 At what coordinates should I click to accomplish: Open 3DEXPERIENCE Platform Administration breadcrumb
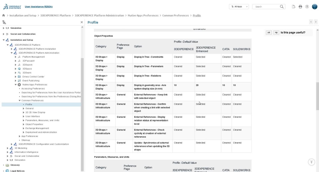pyautogui.click(x=99, y=16)
